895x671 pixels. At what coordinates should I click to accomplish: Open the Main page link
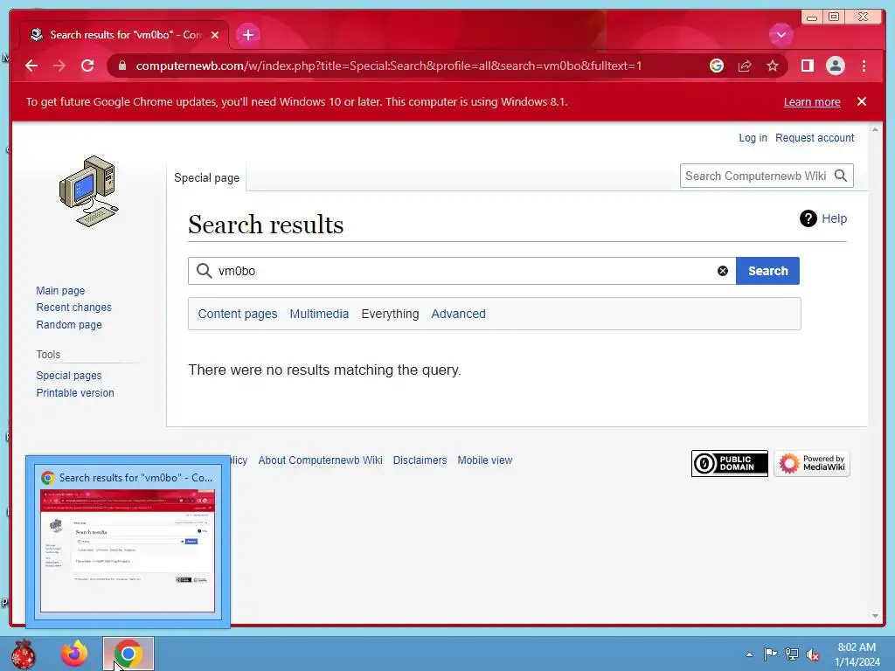tap(60, 290)
